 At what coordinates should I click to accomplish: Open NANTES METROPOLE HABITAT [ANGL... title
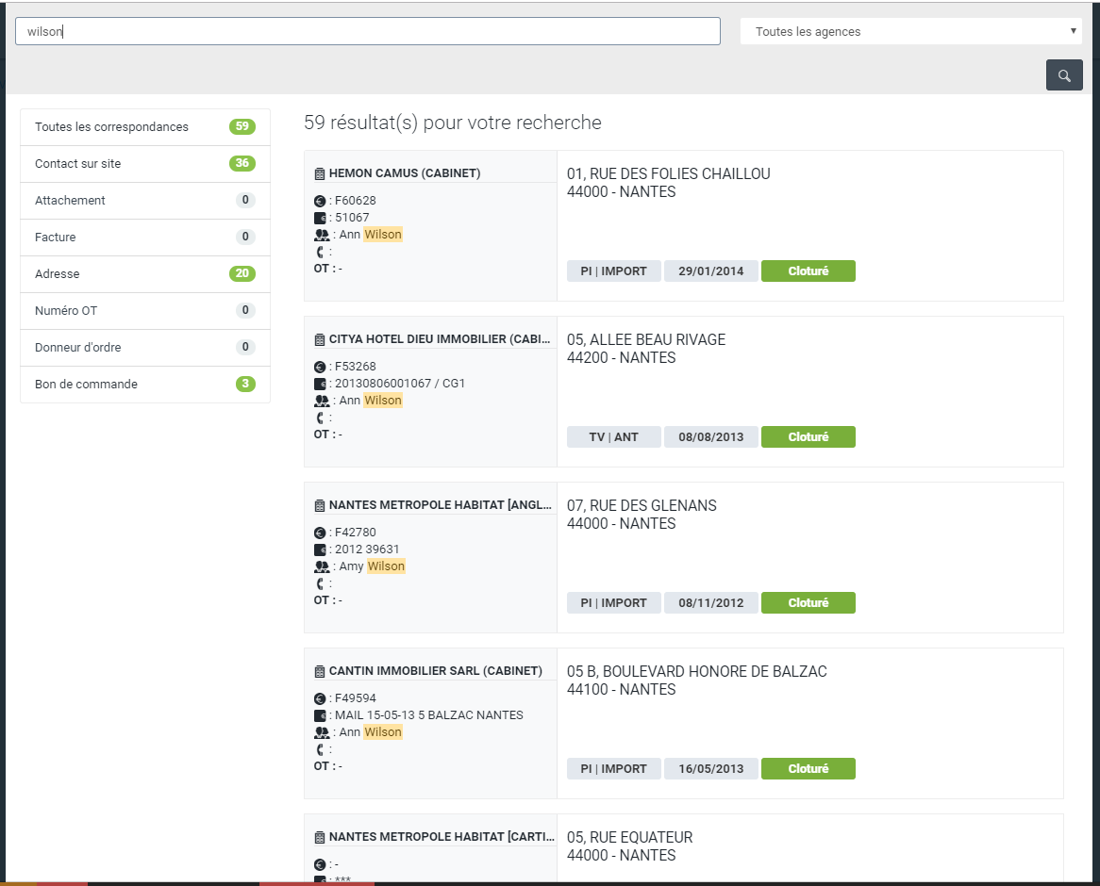(440, 505)
